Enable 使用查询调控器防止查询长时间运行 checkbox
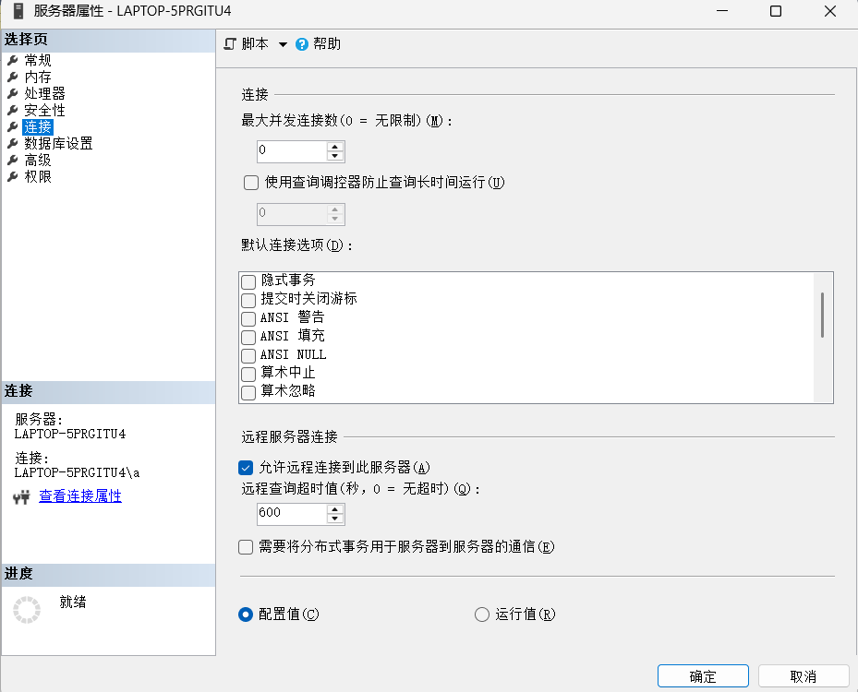Image resolution: width=858 pixels, height=692 pixels. pyautogui.click(x=251, y=183)
